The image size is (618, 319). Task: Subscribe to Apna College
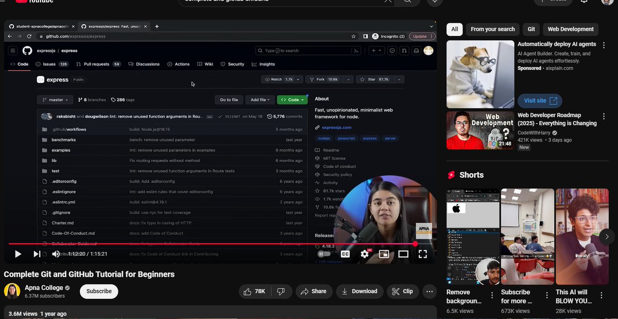99,291
